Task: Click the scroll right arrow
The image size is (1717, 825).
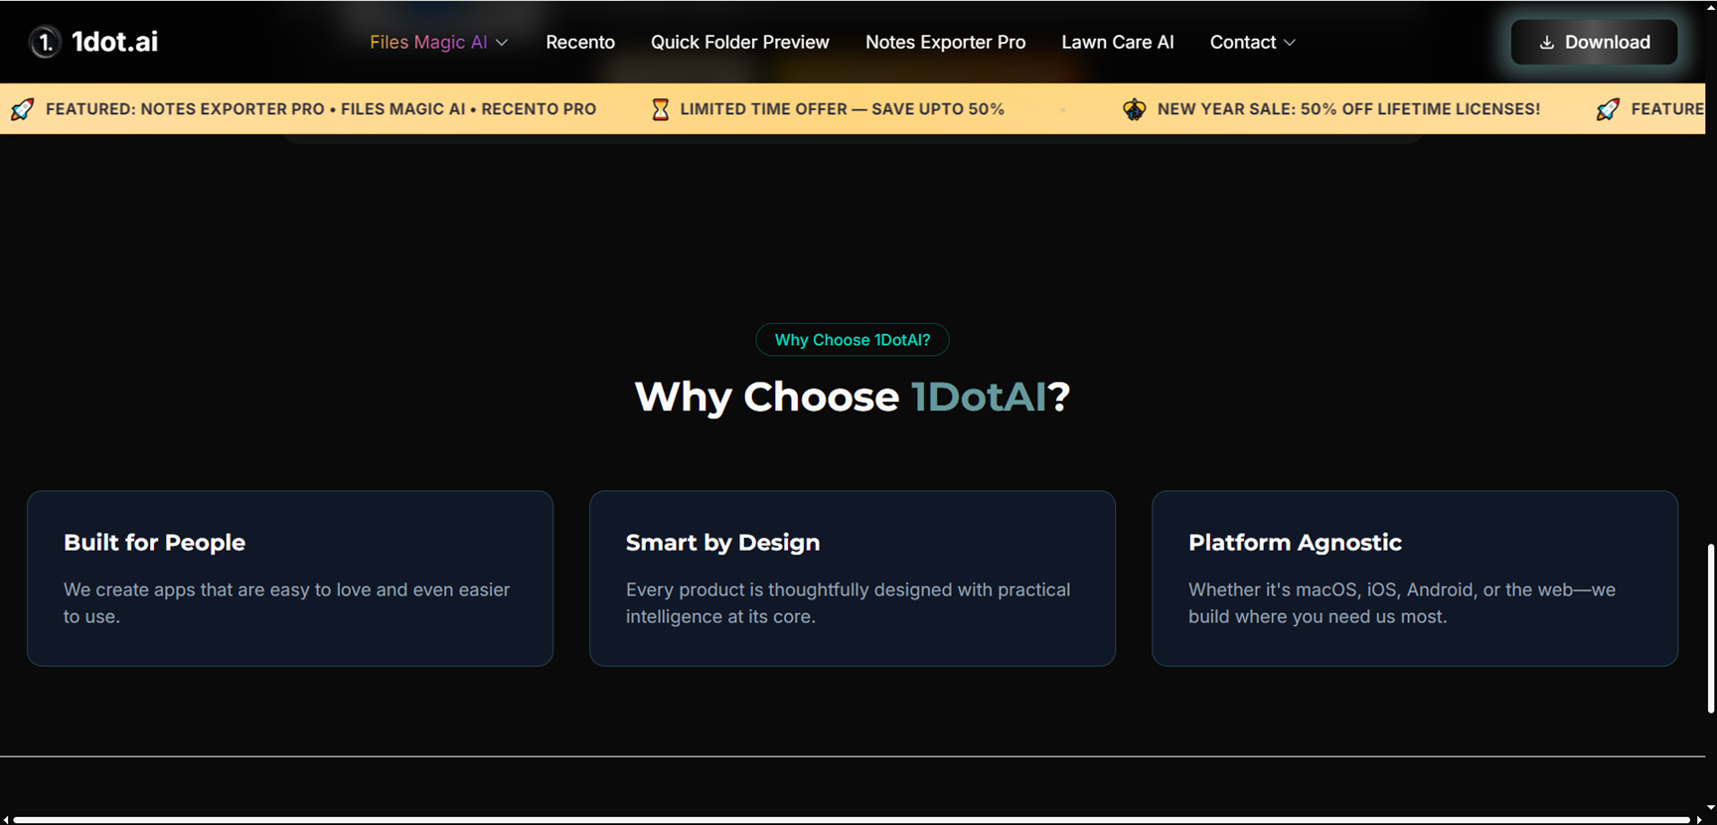Action: [x=1699, y=820]
